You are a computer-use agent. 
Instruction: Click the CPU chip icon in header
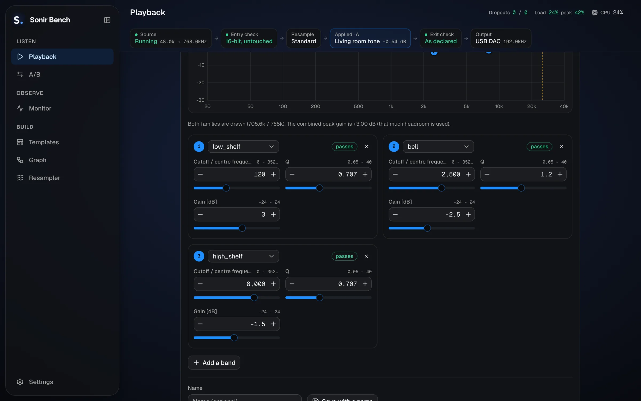coord(595,13)
